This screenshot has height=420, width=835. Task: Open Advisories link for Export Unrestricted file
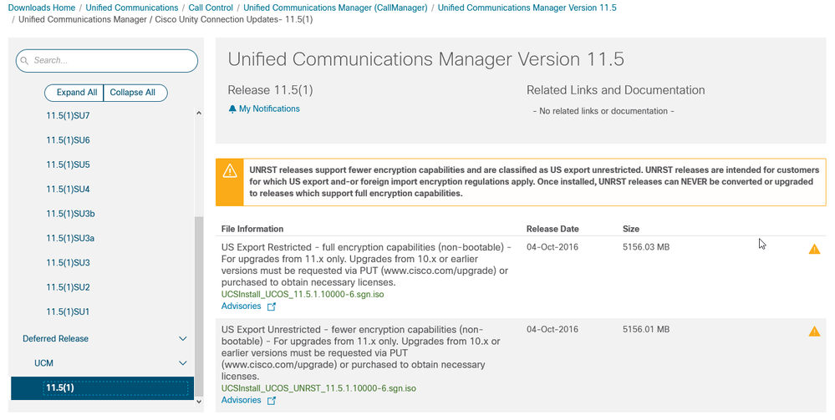(x=242, y=400)
